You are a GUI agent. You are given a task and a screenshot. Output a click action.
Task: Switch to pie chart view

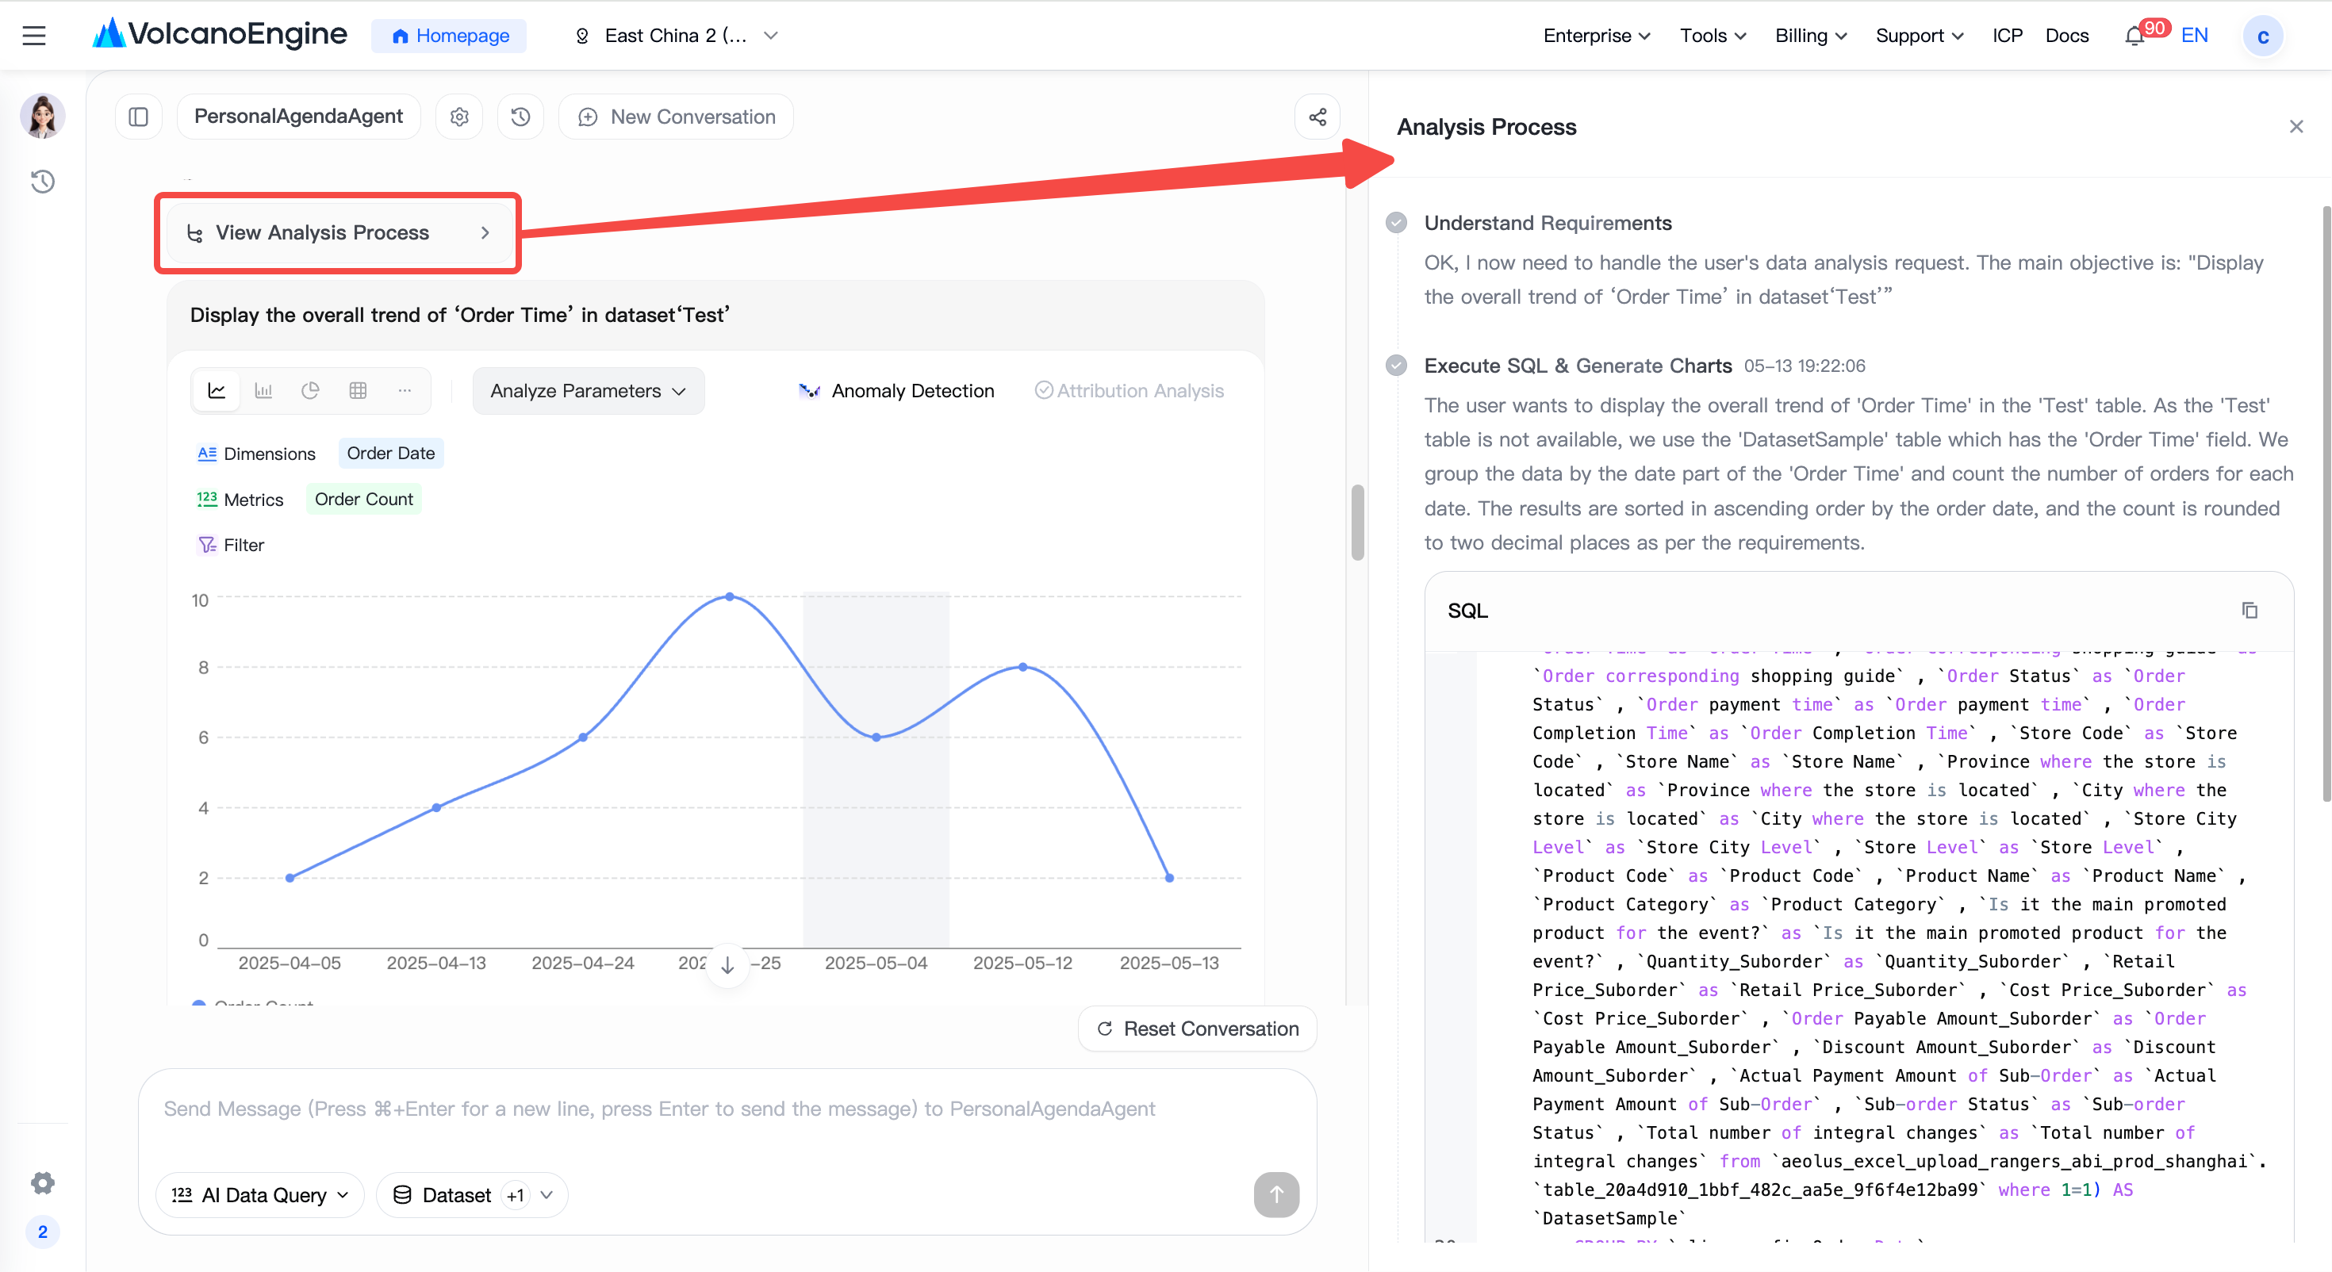click(x=310, y=391)
